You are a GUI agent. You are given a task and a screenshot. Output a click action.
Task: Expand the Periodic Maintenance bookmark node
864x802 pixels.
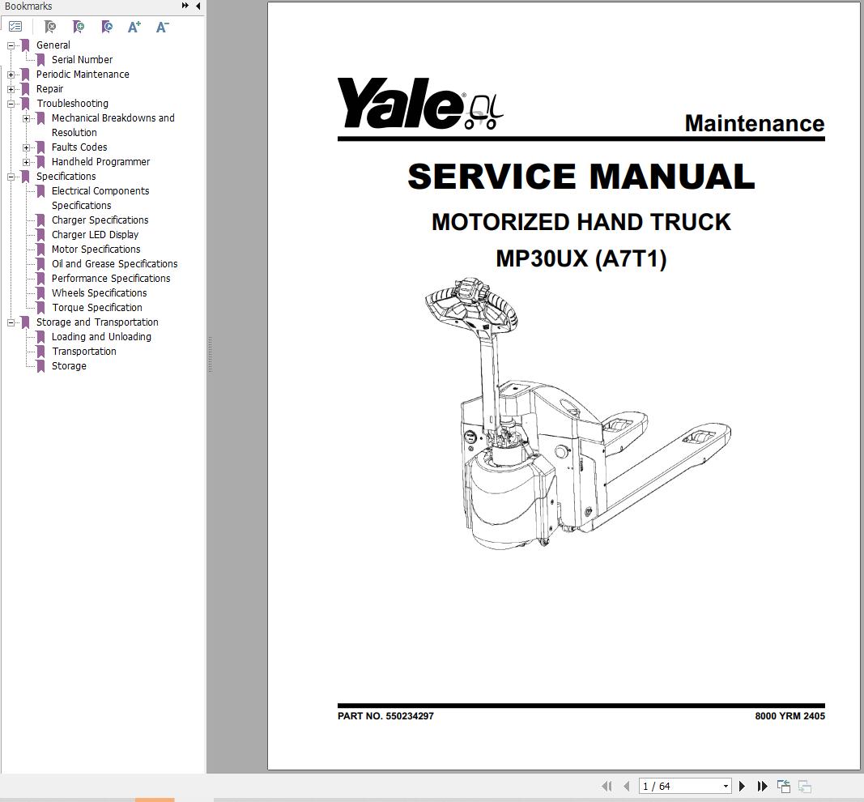[11, 75]
